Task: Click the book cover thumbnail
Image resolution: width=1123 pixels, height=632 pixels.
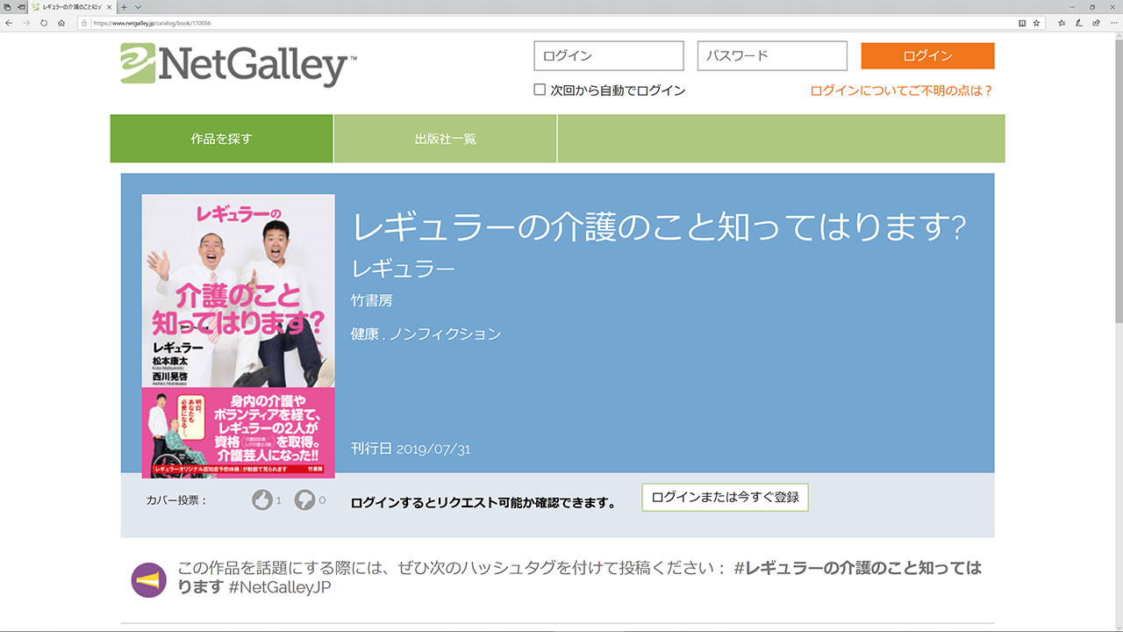Action: point(238,336)
